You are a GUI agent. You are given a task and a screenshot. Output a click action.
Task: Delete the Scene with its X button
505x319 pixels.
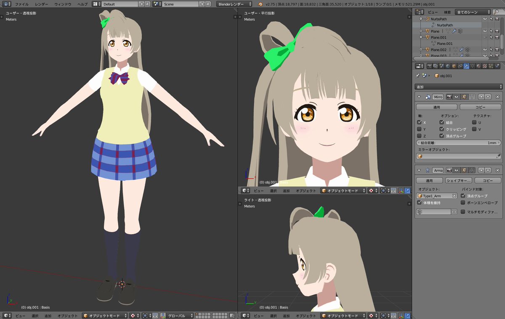(x=208, y=4)
